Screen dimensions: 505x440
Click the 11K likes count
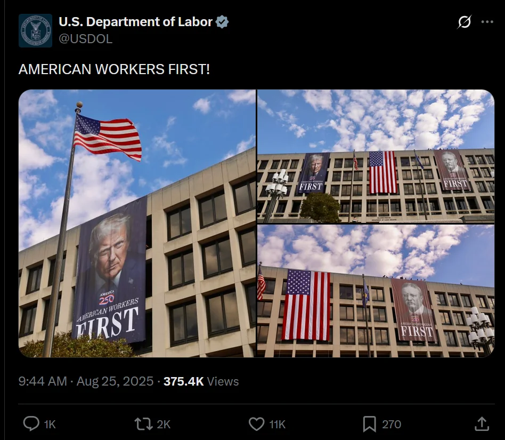point(278,424)
